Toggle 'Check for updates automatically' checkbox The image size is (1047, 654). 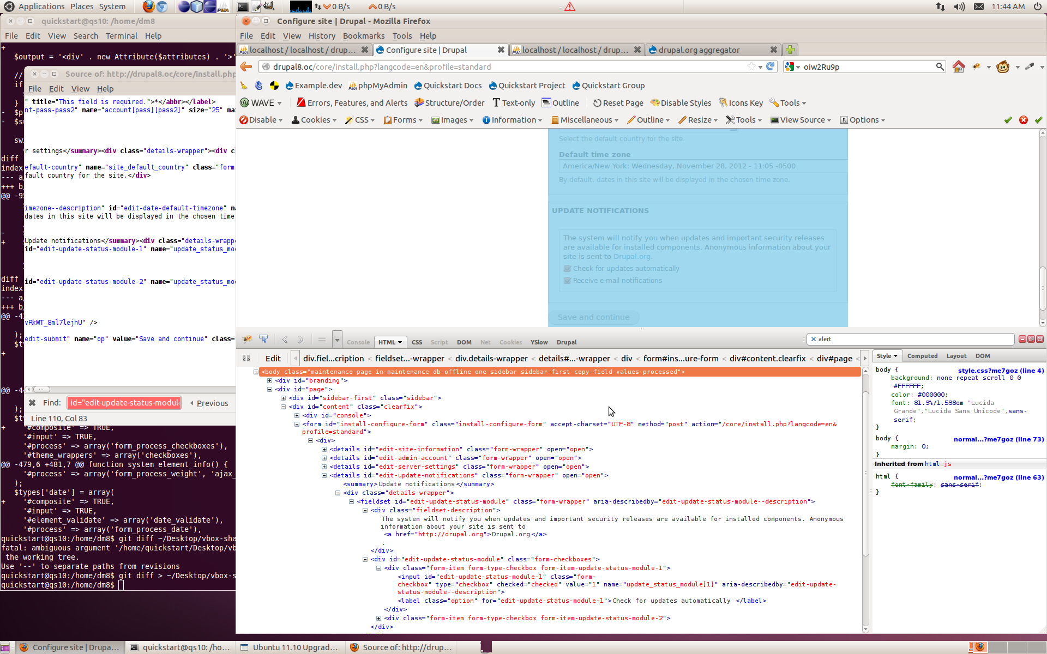click(567, 269)
